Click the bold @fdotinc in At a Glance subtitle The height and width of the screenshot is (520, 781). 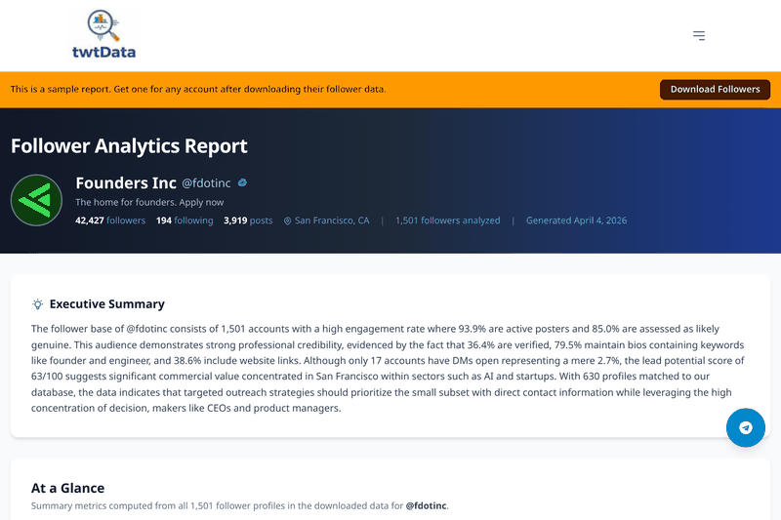pos(426,506)
